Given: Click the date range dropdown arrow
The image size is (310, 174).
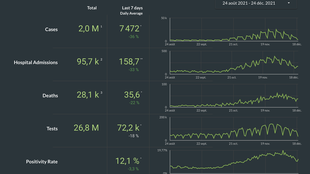Looking at the screenshot, I should [x=289, y=3].
